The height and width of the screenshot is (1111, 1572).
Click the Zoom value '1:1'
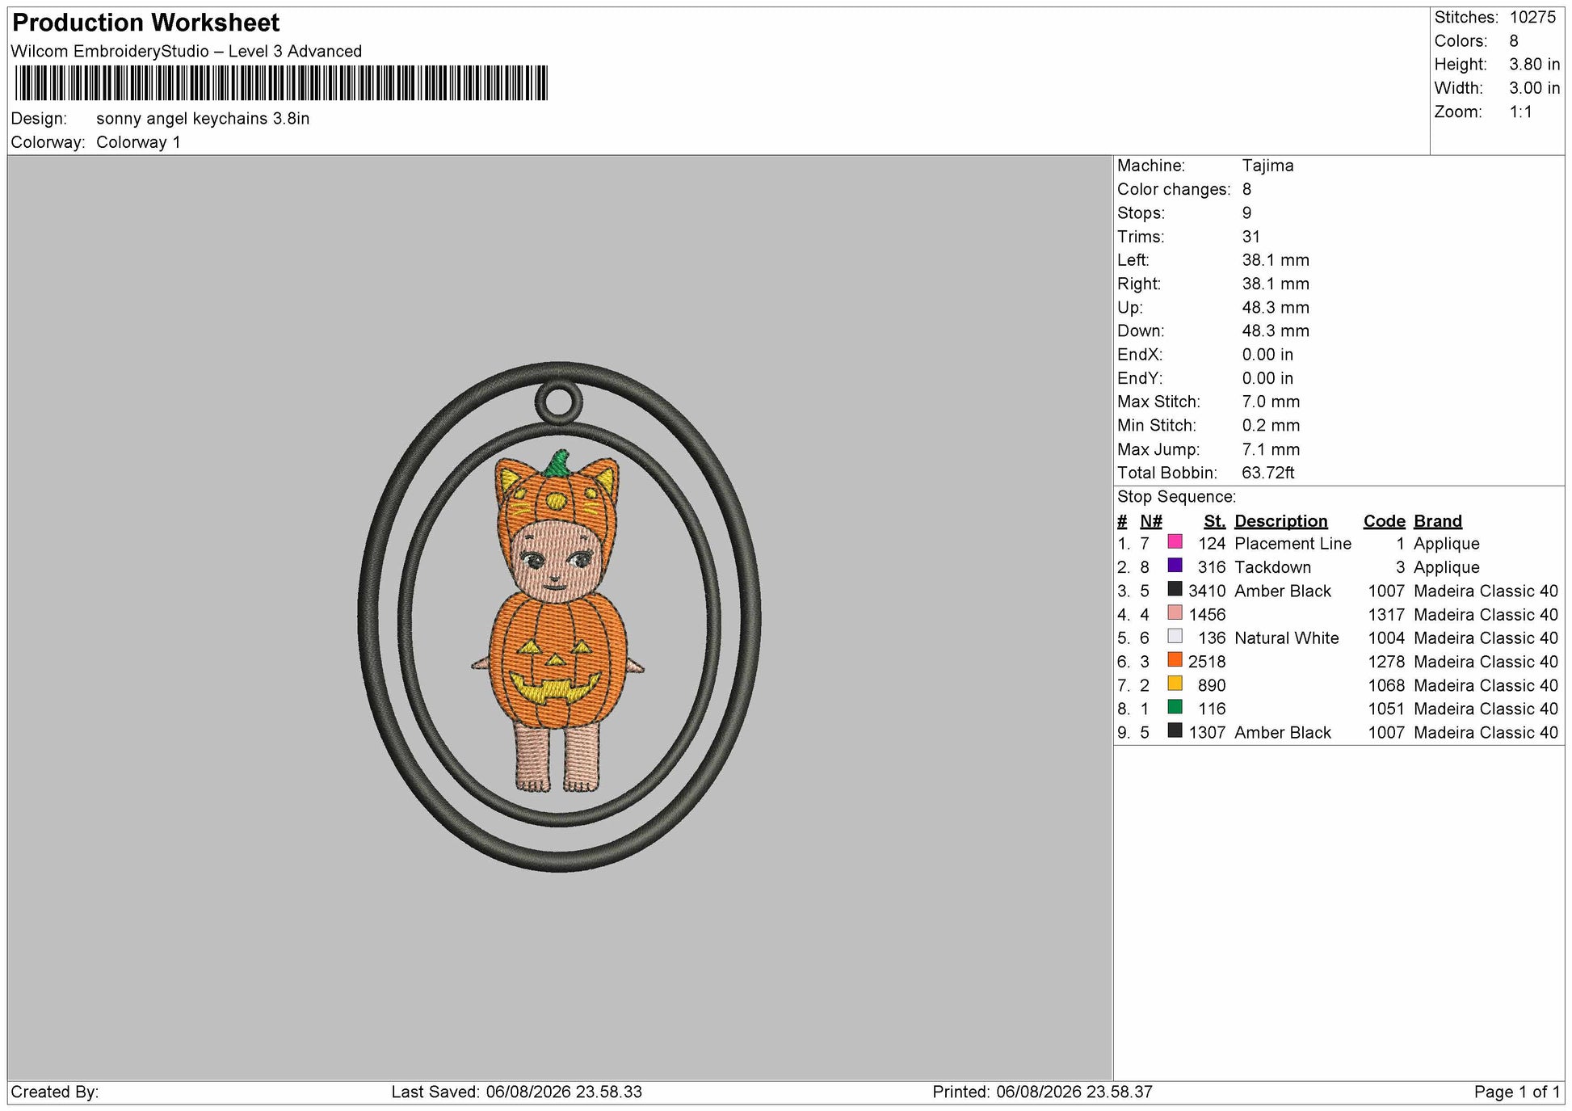[x=1521, y=112]
